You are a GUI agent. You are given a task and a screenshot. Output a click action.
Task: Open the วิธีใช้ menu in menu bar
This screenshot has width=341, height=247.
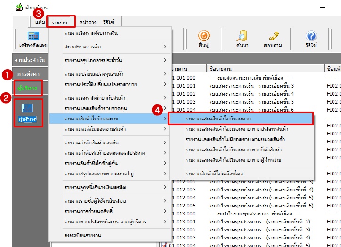click(x=108, y=22)
